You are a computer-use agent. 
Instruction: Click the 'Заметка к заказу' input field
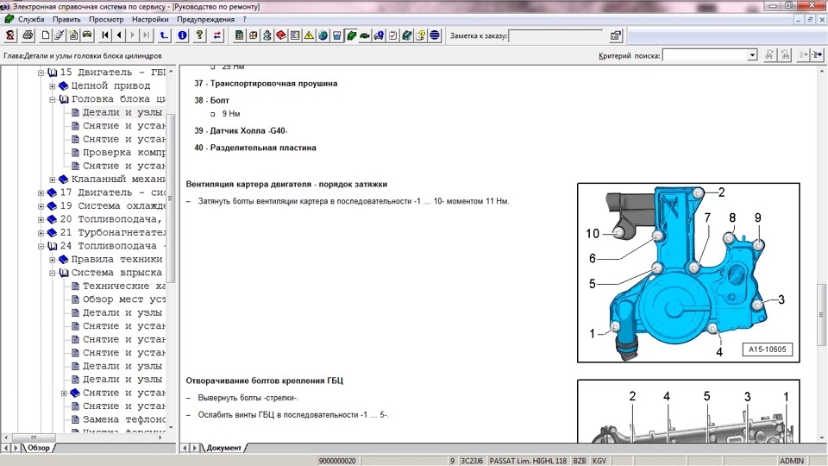pos(555,35)
